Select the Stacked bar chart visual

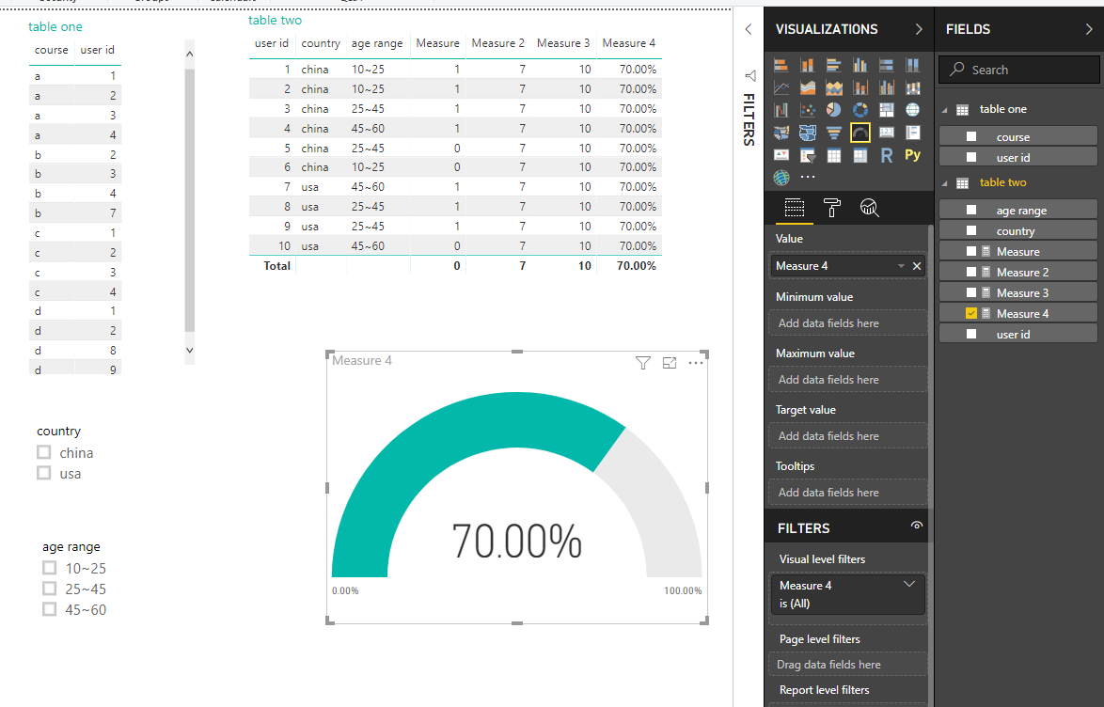pyautogui.click(x=781, y=66)
